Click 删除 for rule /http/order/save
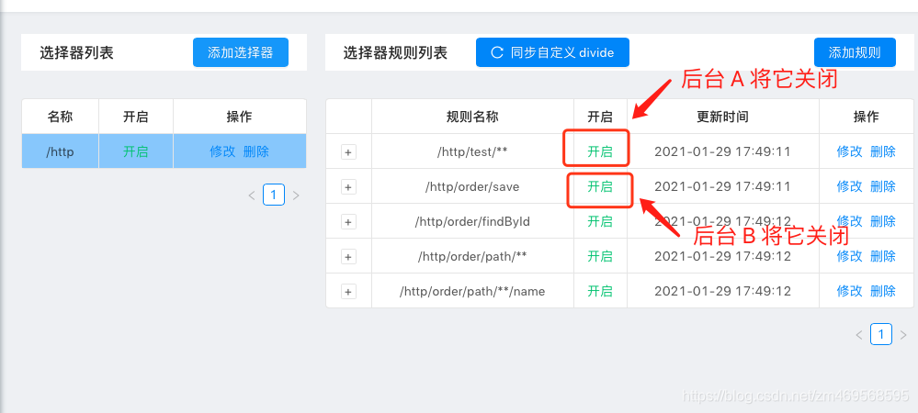918x413 pixels. pos(883,186)
